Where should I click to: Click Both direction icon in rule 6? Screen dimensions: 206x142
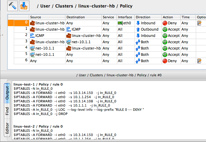(x=138, y=61)
